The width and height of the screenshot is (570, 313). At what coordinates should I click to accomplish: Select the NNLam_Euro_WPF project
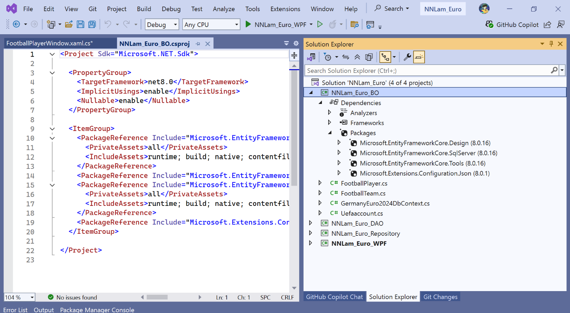point(358,243)
